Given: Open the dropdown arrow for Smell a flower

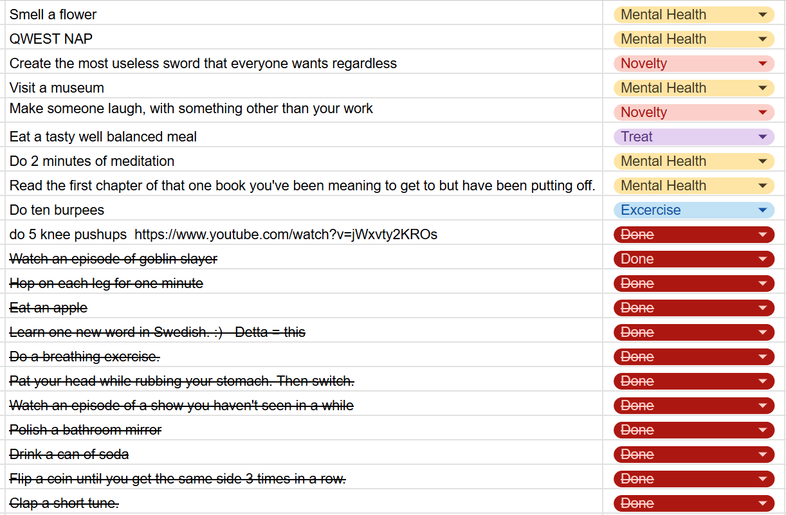Looking at the screenshot, I should click(x=763, y=15).
